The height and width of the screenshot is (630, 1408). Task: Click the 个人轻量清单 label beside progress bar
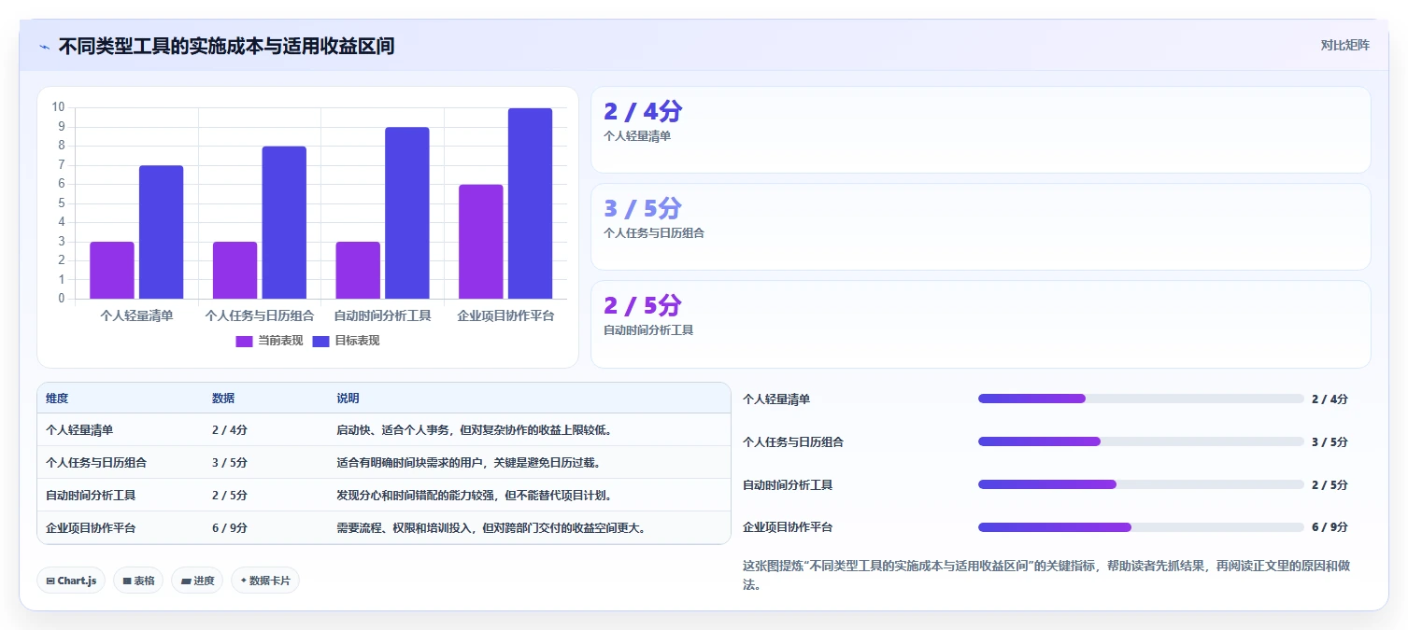tap(776, 399)
